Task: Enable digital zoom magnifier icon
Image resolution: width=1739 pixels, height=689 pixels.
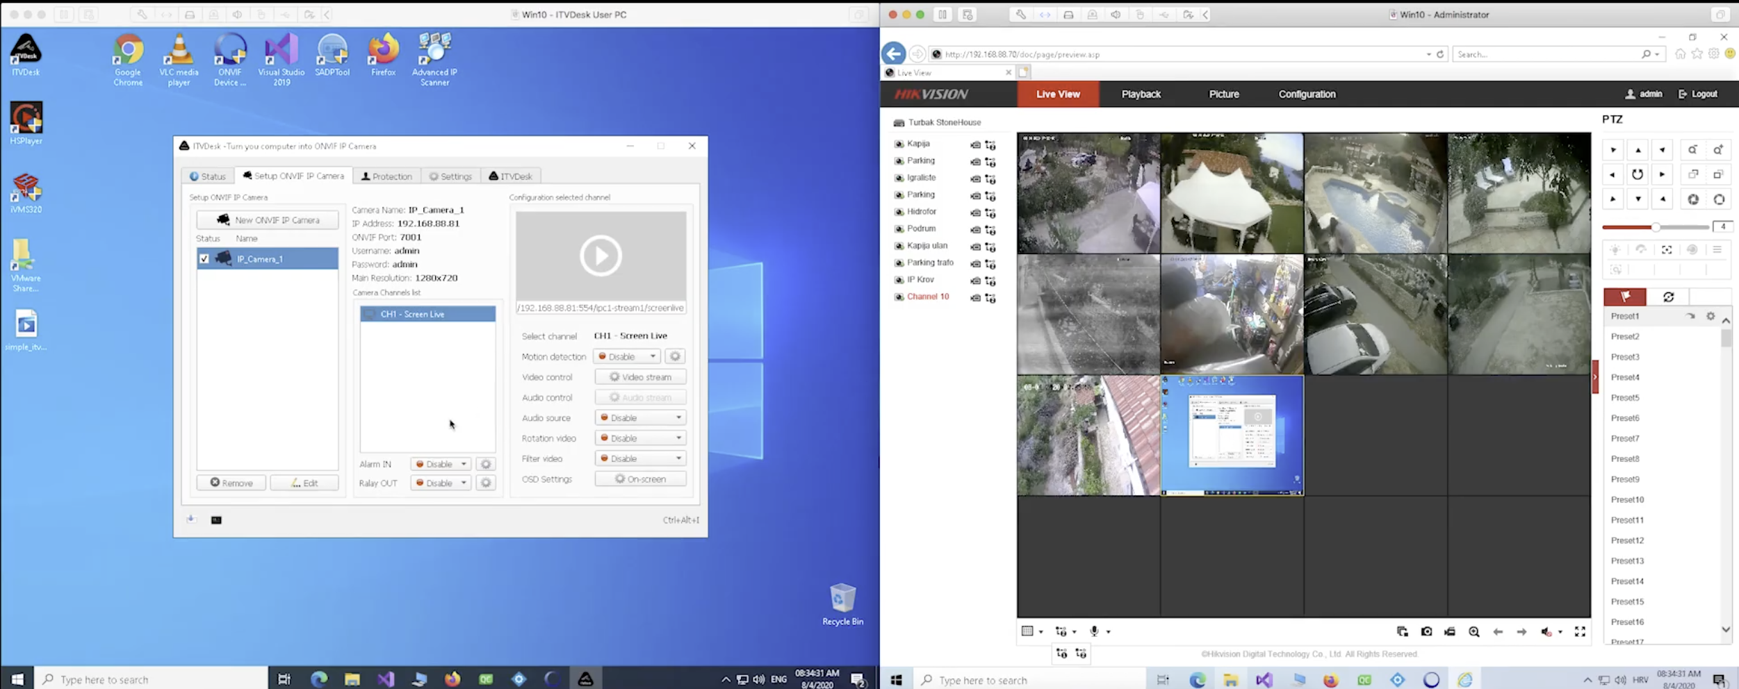Action: point(1473,631)
